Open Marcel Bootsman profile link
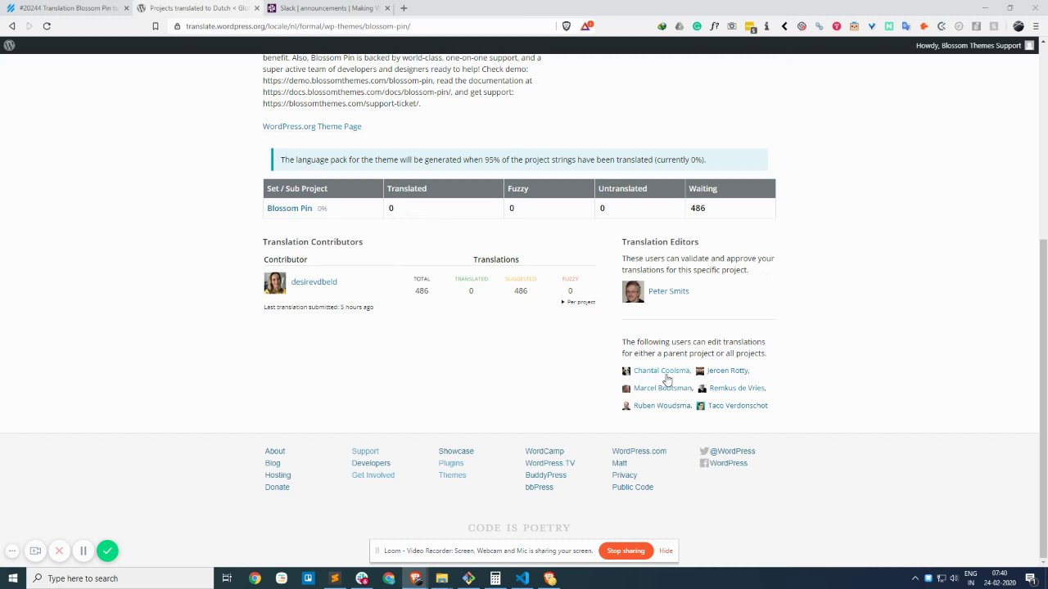Image resolution: width=1048 pixels, height=589 pixels. (x=662, y=388)
